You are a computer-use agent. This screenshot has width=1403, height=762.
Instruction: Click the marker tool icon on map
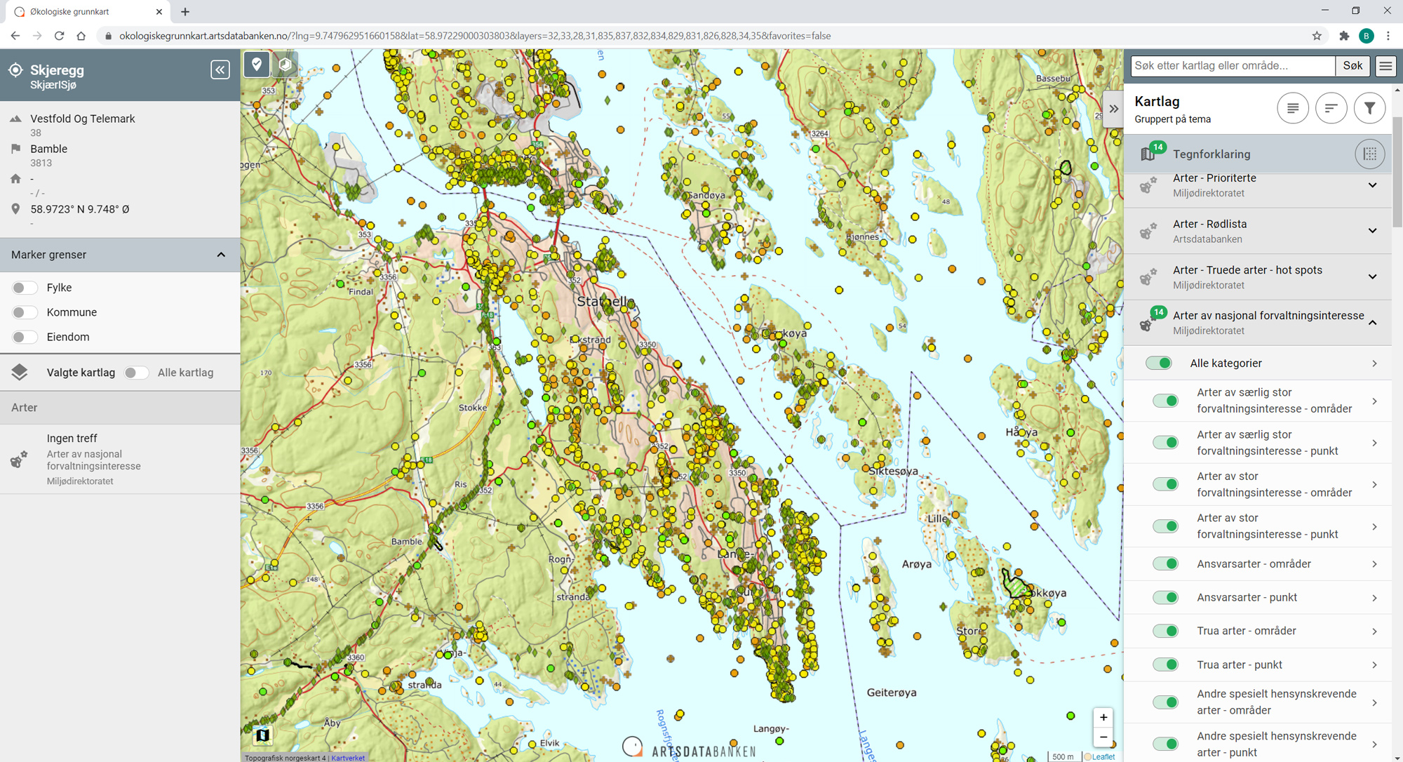coord(257,65)
